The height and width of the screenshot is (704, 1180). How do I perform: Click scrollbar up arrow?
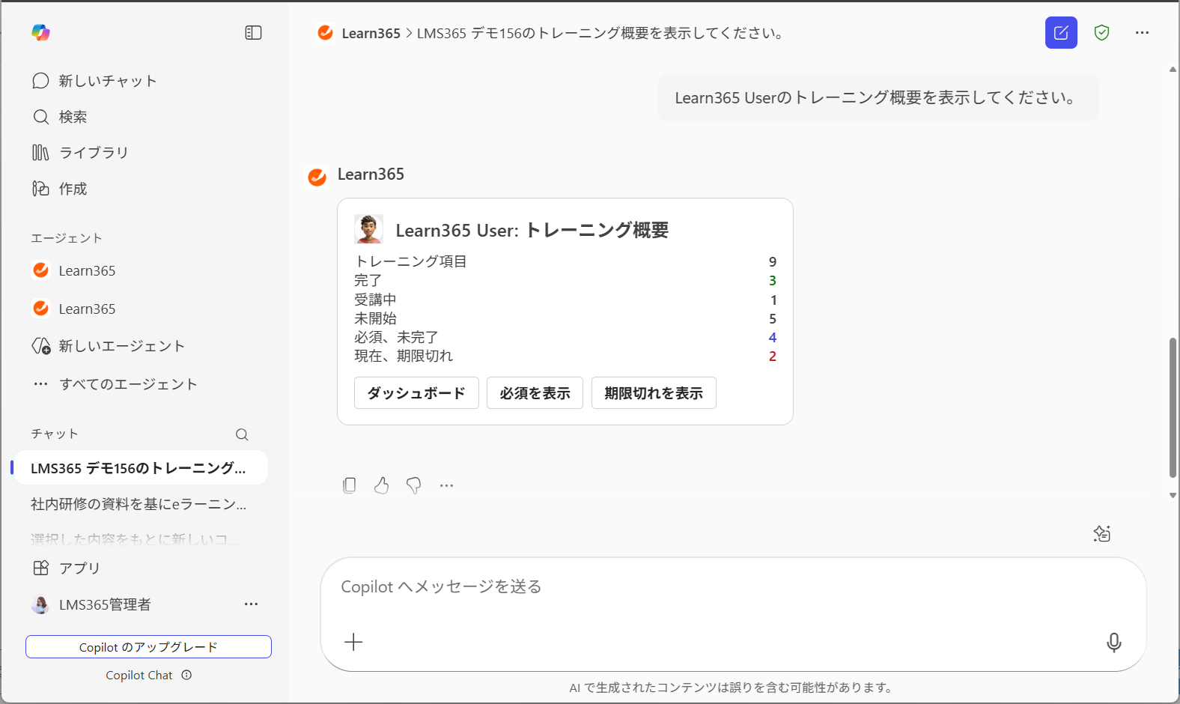[1173, 69]
